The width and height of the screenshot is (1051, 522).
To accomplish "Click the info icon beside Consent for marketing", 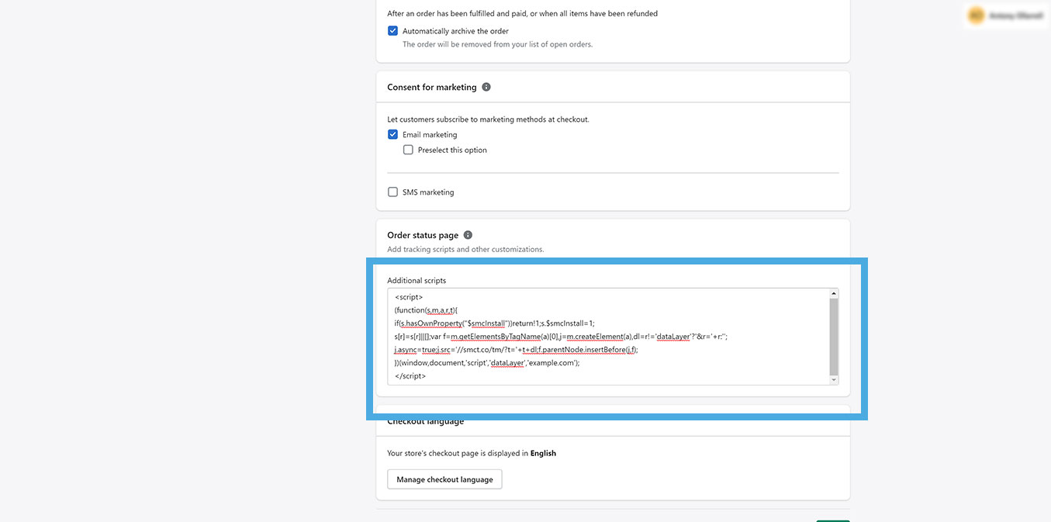I will [x=486, y=87].
